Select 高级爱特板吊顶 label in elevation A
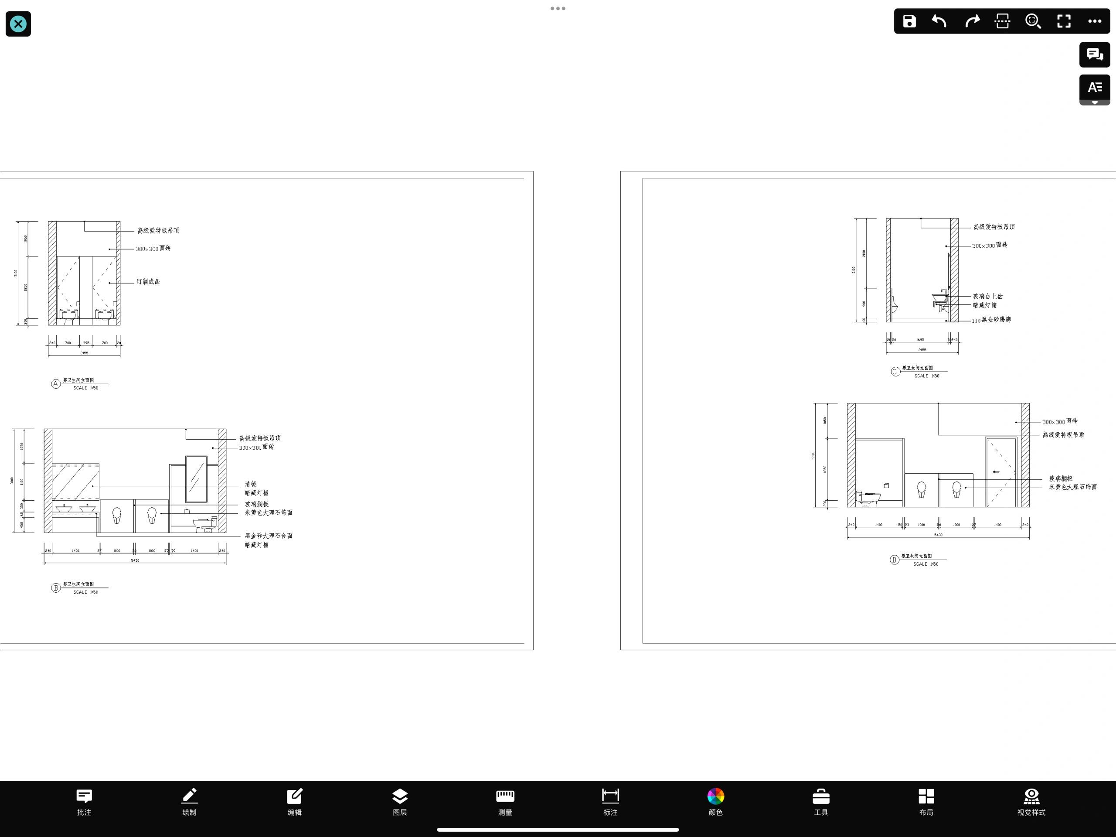 tap(158, 230)
